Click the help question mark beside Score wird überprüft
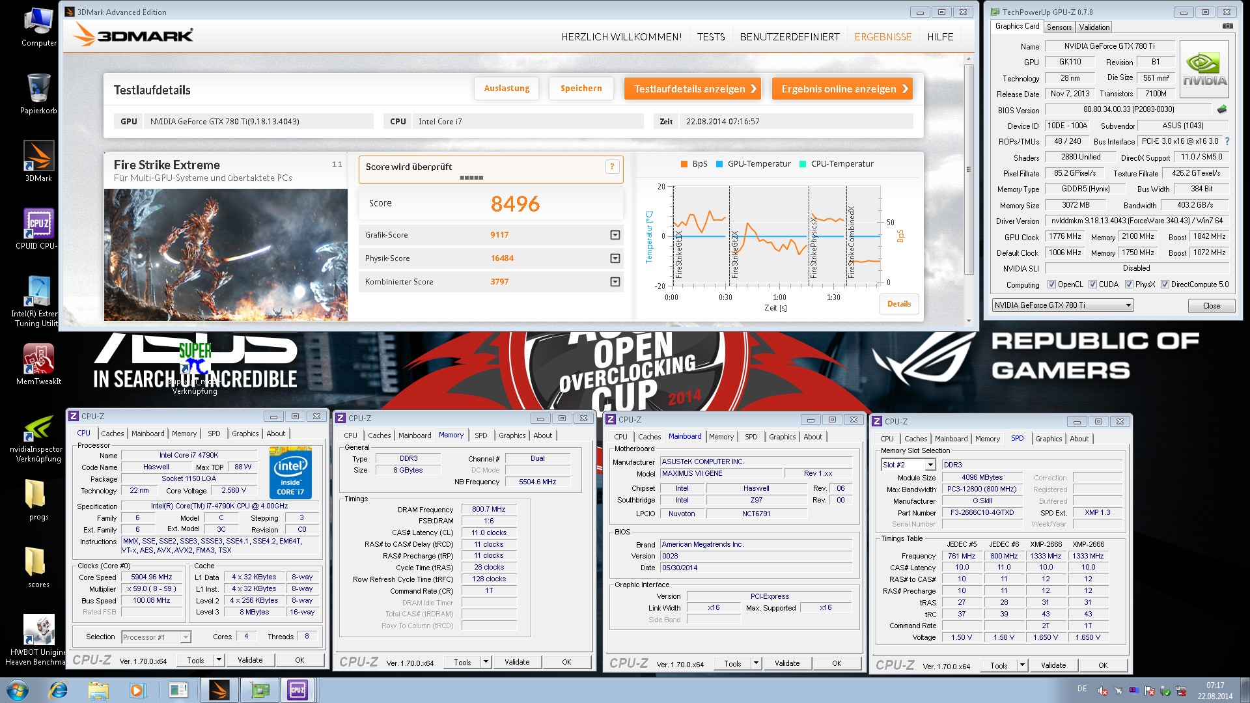1250x703 pixels. [x=612, y=167]
